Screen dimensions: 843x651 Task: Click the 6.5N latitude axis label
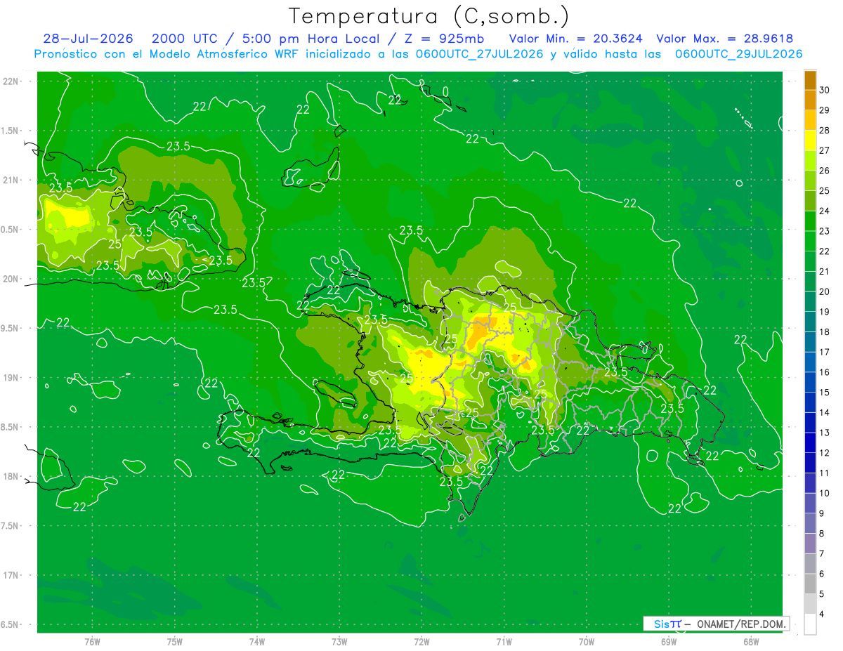pos(11,624)
